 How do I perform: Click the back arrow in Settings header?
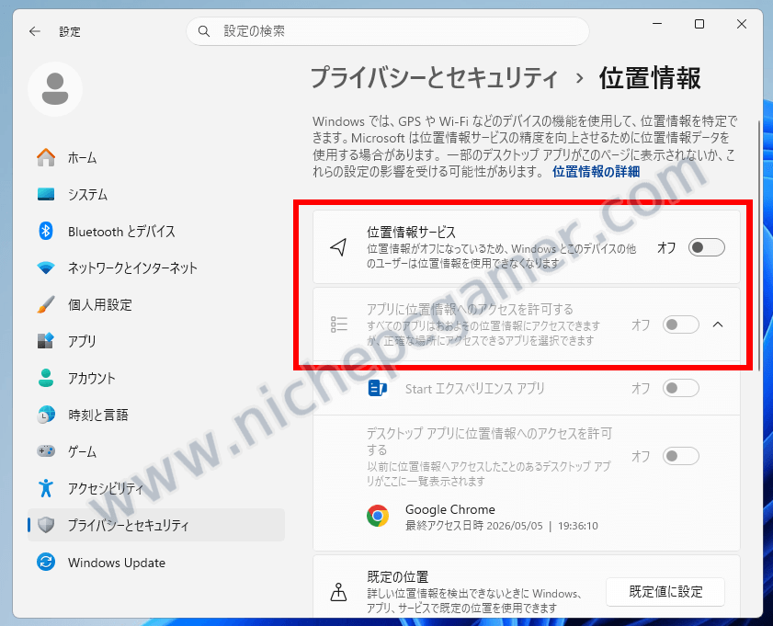(35, 31)
